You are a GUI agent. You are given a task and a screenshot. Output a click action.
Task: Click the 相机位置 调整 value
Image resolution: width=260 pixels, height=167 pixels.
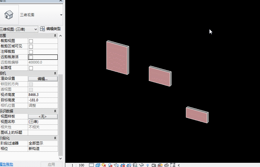tap(43, 106)
